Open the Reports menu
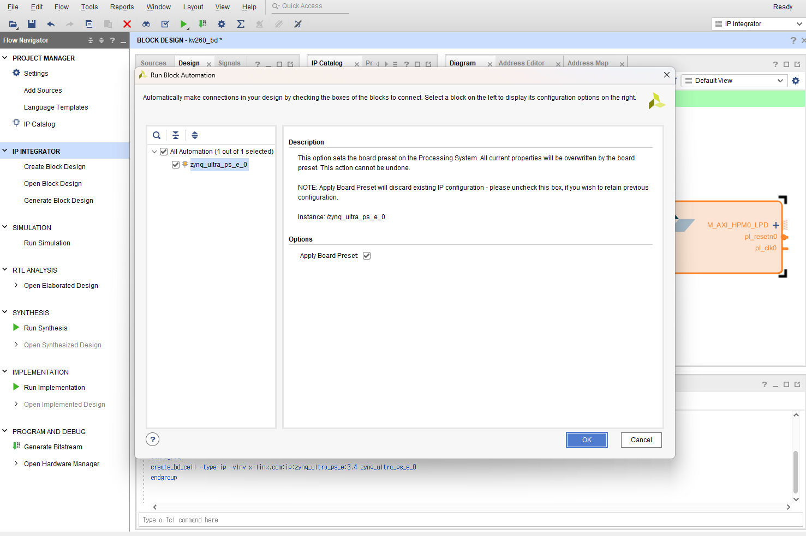 122,7
